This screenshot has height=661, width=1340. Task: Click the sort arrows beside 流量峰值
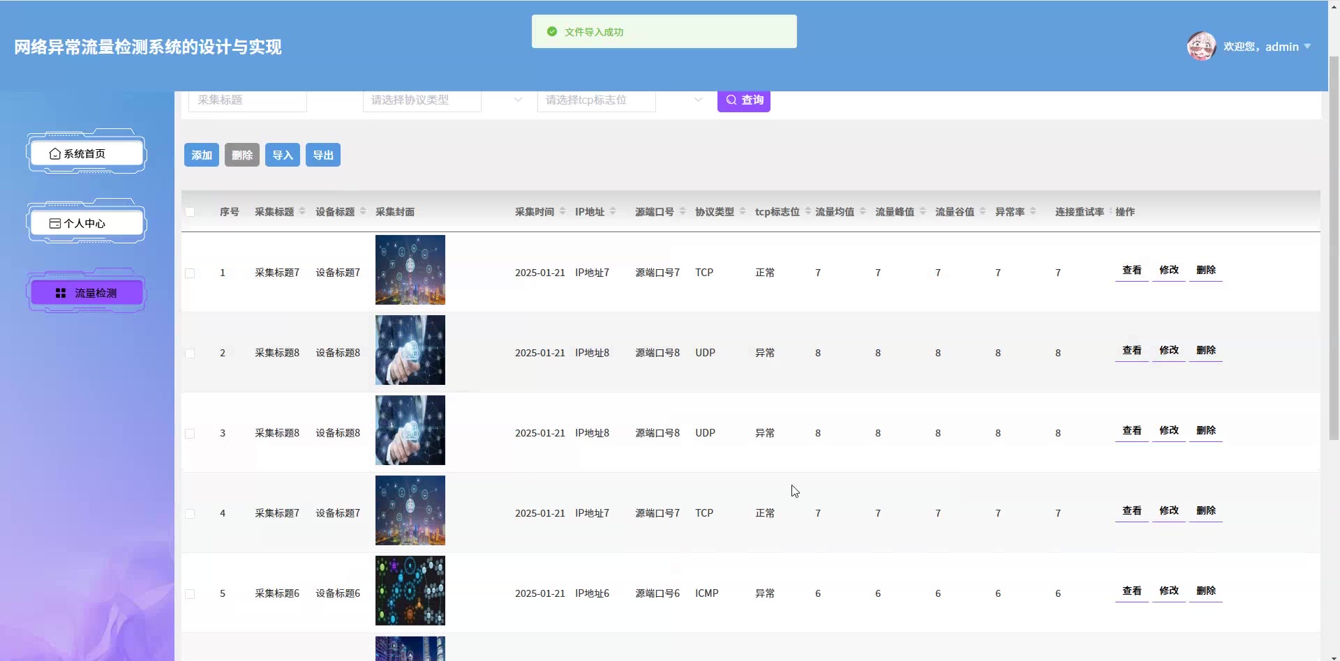[x=923, y=211]
